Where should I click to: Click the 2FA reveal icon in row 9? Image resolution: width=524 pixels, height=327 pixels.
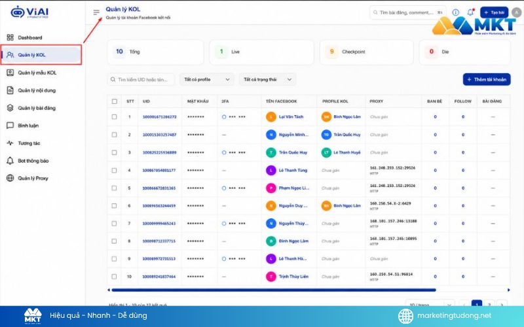click(x=224, y=258)
